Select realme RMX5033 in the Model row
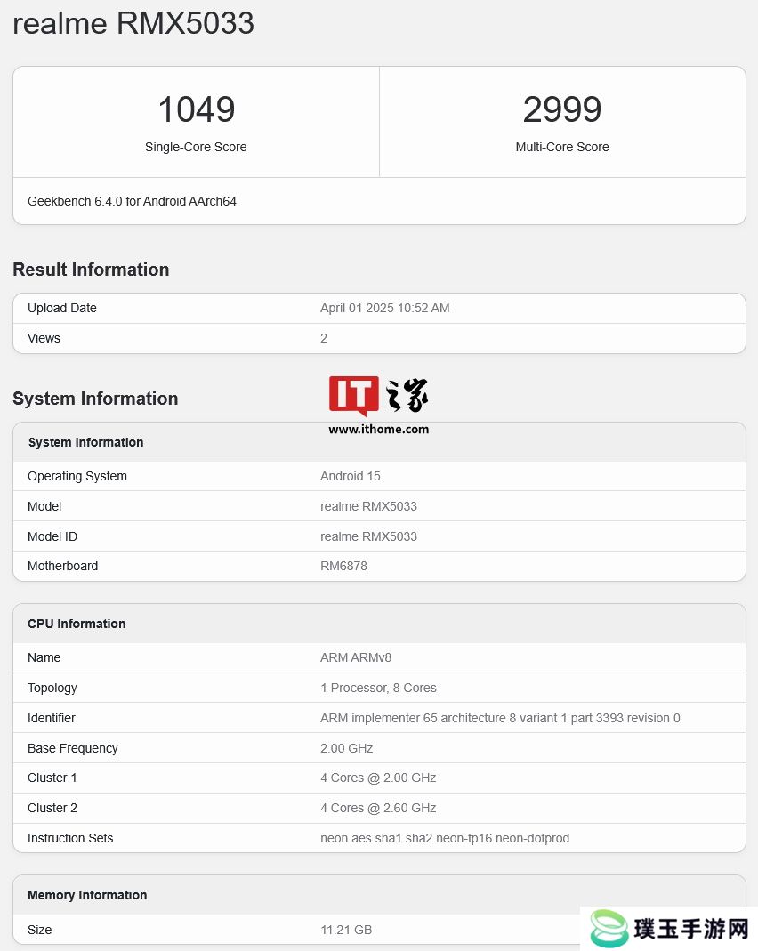 [x=368, y=506]
